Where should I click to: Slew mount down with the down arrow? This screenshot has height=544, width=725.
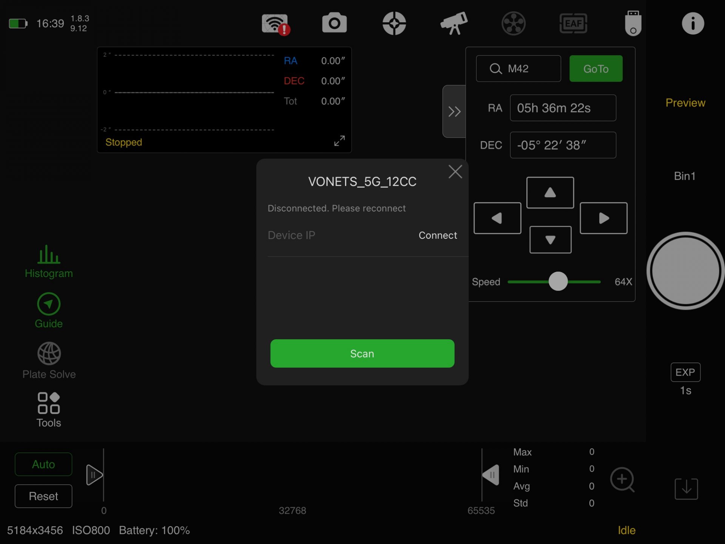(550, 240)
